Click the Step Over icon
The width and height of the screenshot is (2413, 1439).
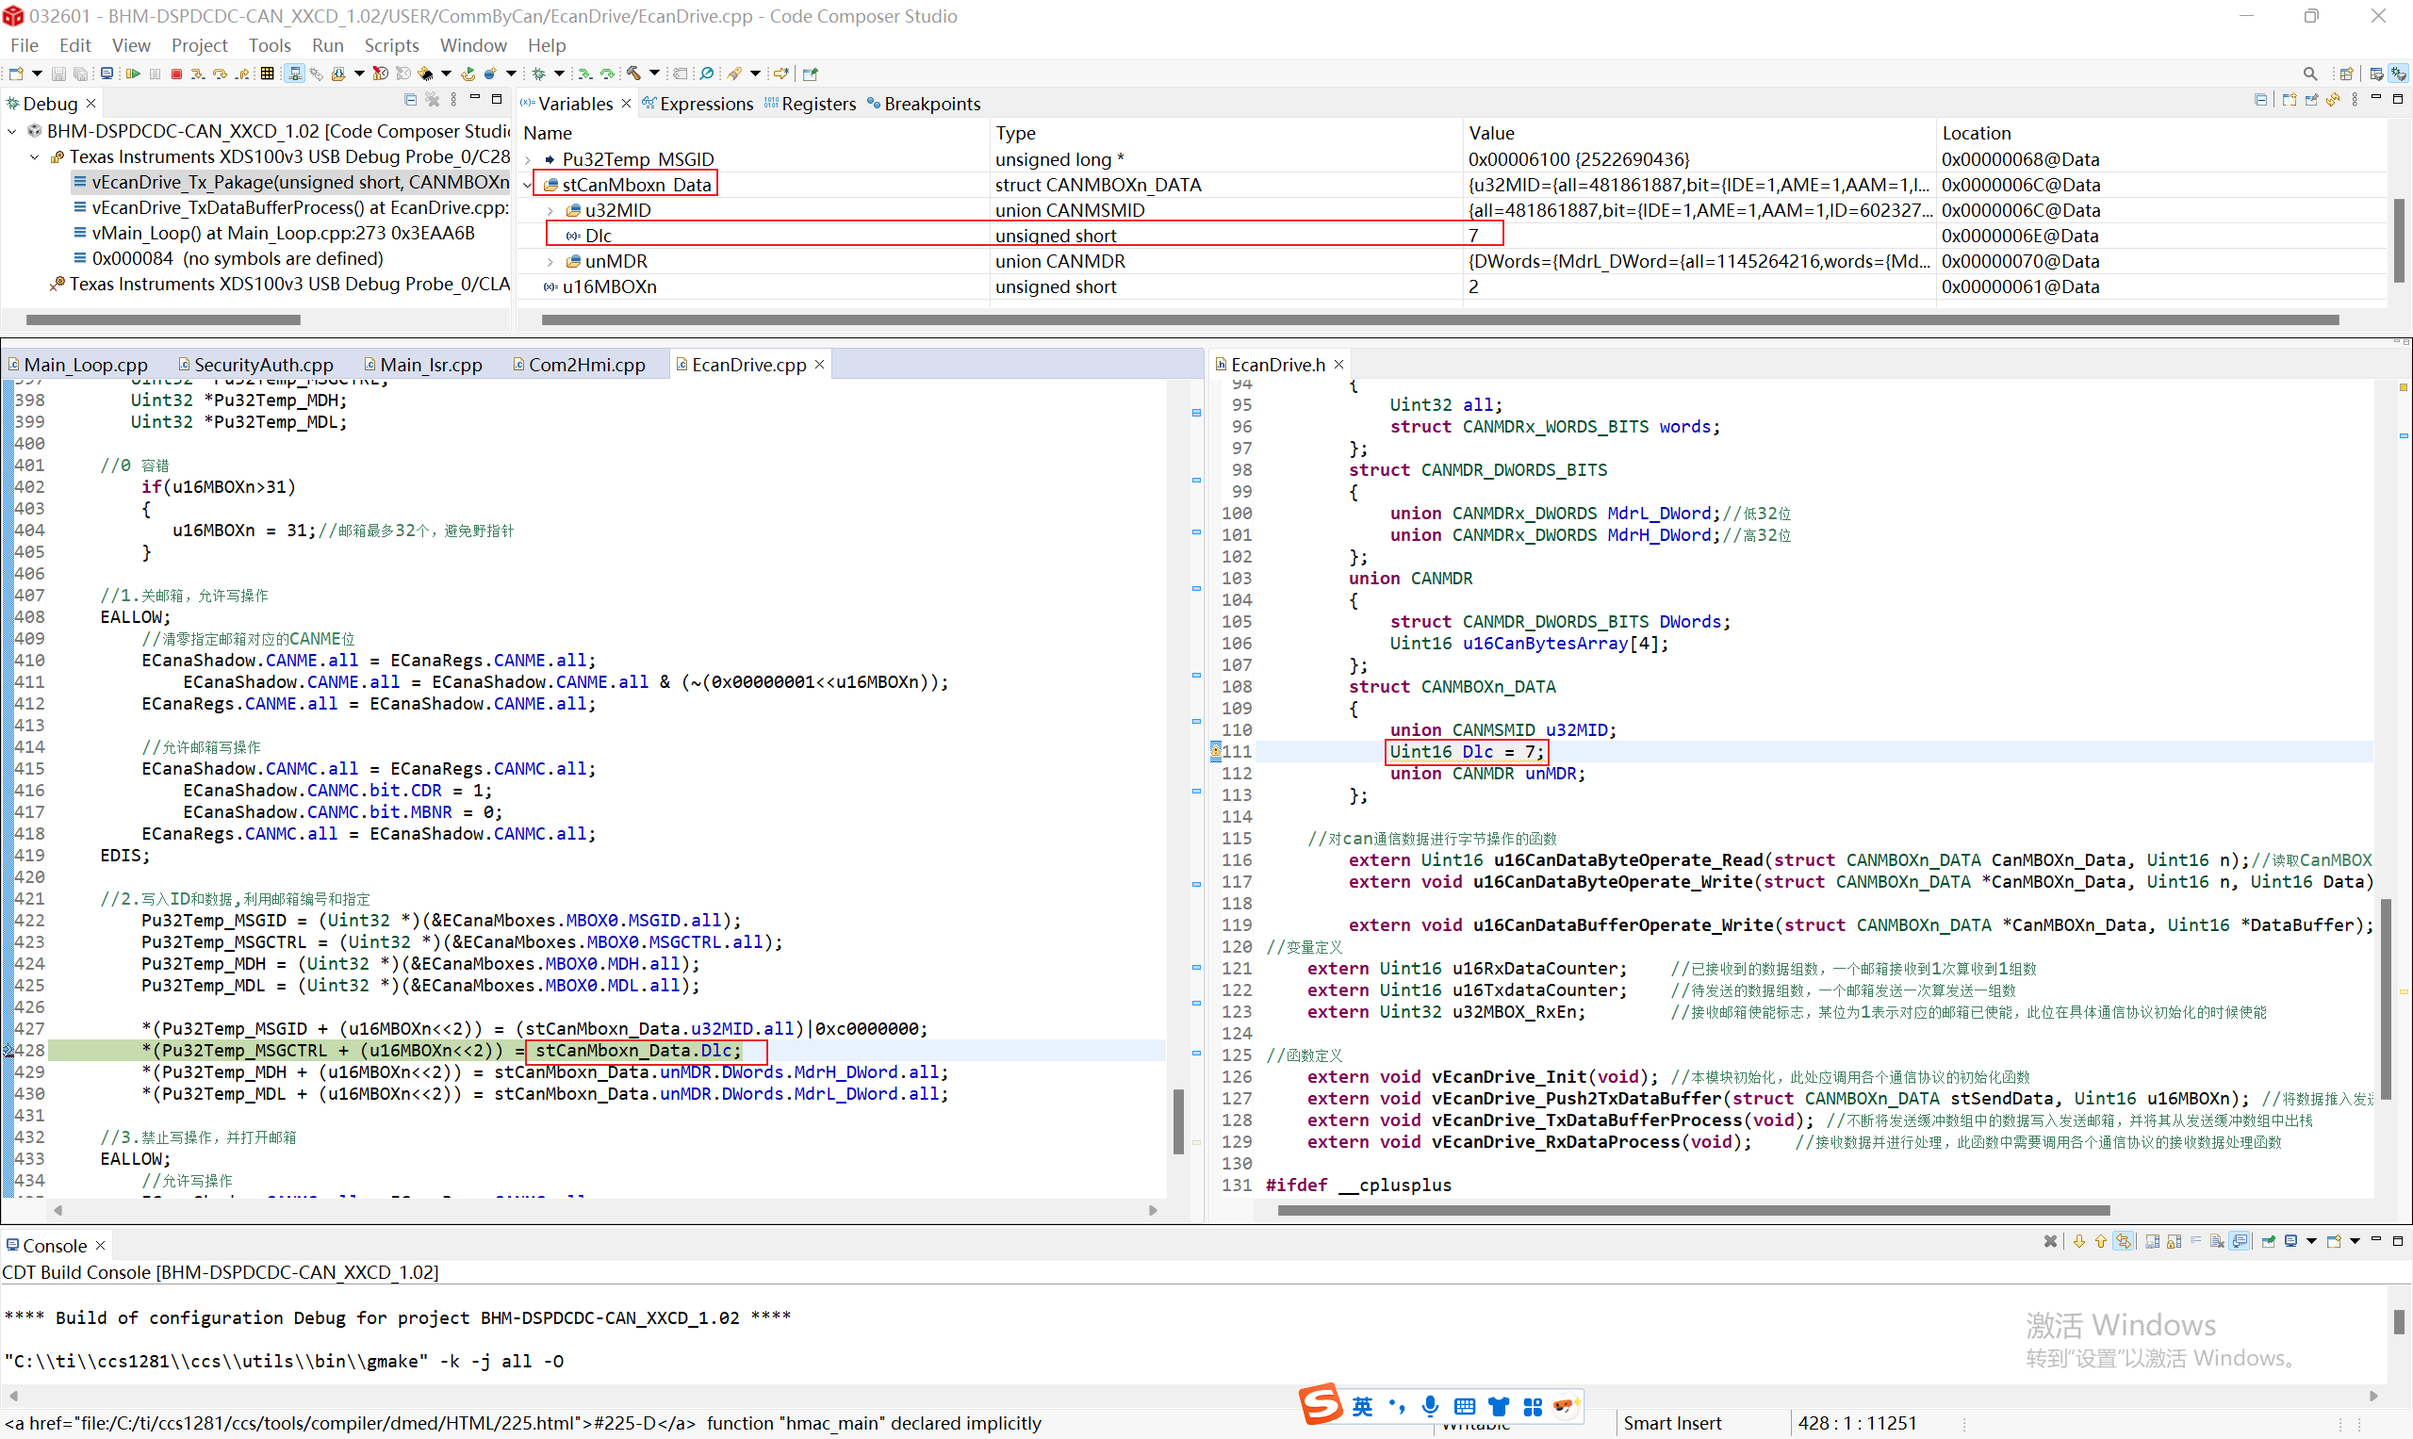tap(221, 74)
